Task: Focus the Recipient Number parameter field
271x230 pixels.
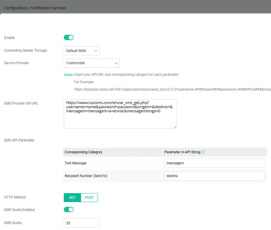Action: click(214, 176)
